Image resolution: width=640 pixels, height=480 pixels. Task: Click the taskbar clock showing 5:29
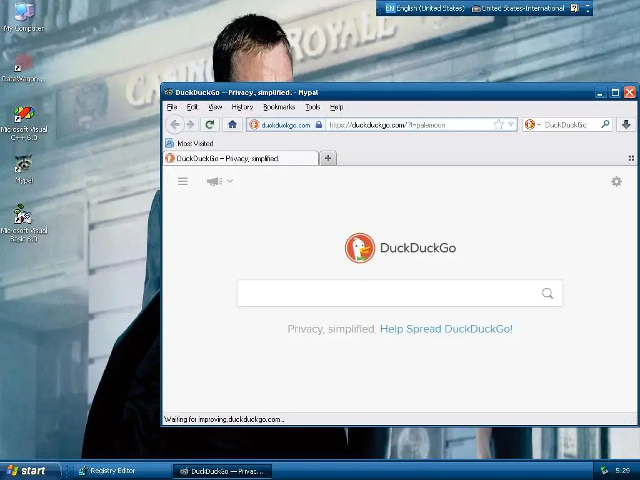(x=622, y=471)
